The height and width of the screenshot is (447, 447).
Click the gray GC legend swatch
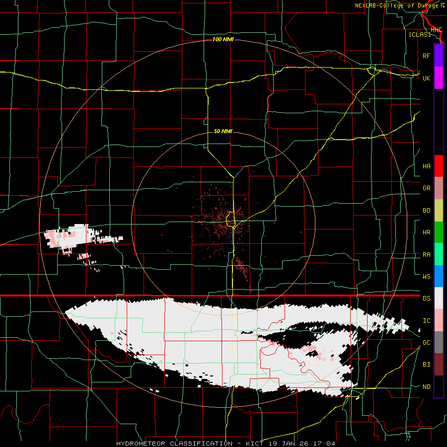click(x=439, y=342)
